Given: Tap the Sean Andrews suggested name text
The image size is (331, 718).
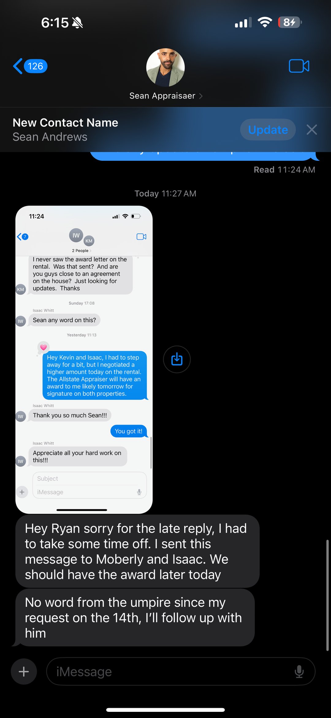Looking at the screenshot, I should pos(50,137).
